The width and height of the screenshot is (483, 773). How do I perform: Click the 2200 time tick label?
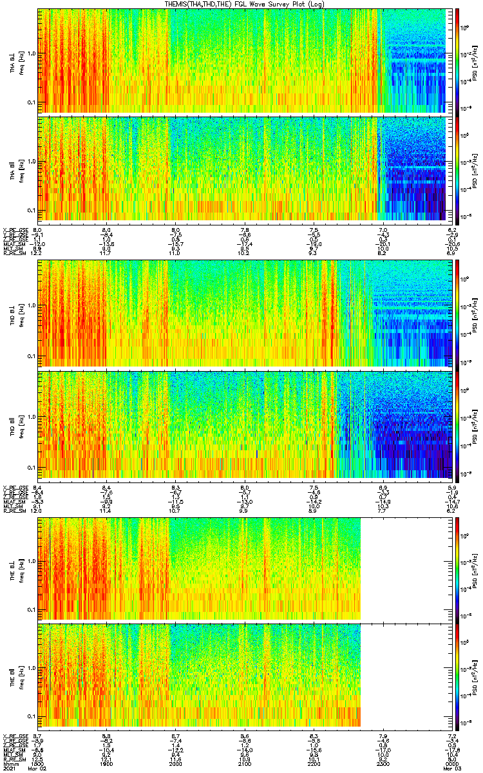tap(314, 763)
